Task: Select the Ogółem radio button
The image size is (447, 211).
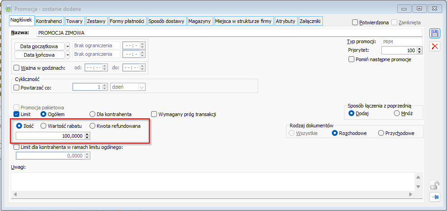Action: 43,114
